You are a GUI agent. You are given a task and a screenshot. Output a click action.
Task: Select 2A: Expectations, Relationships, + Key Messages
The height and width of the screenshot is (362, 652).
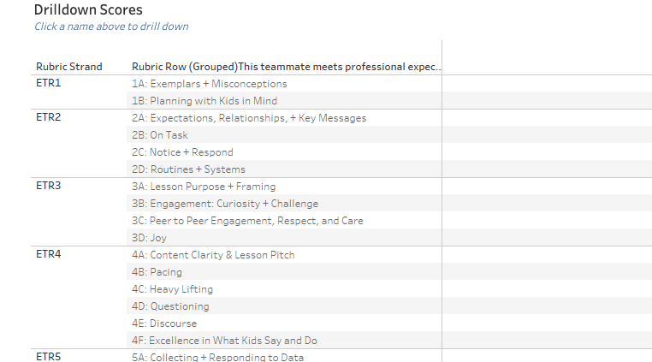click(249, 118)
